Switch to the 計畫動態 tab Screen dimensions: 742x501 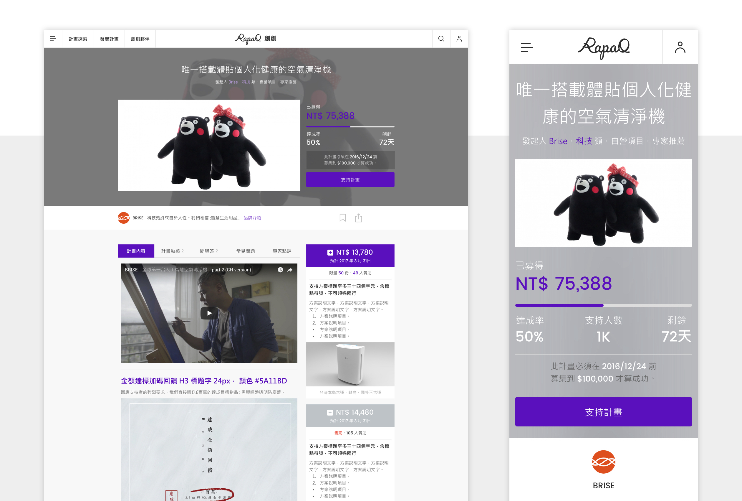click(172, 251)
